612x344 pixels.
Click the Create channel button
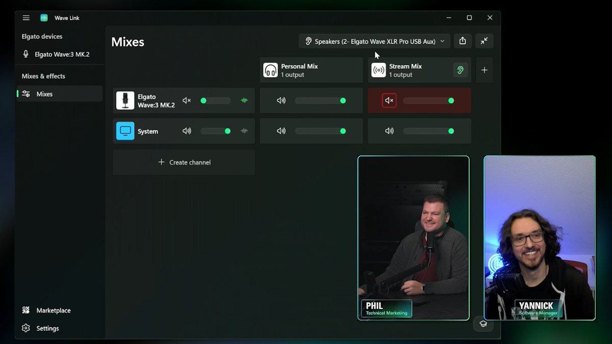(x=184, y=162)
